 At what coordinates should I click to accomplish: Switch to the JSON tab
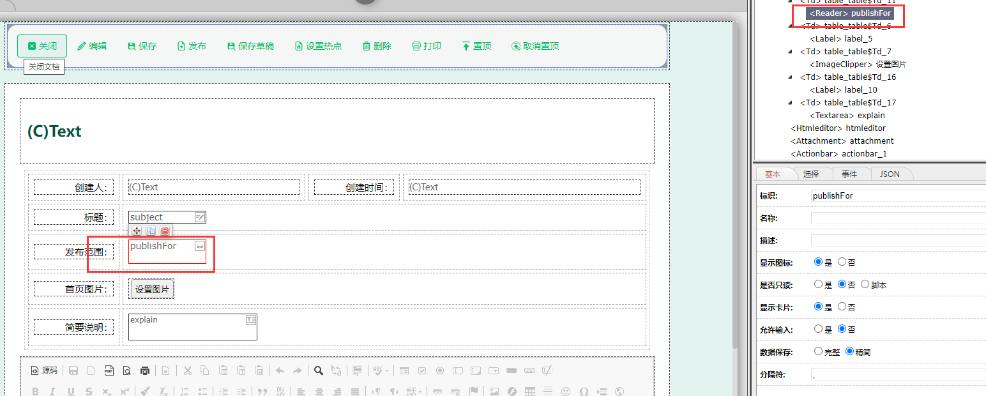point(891,173)
